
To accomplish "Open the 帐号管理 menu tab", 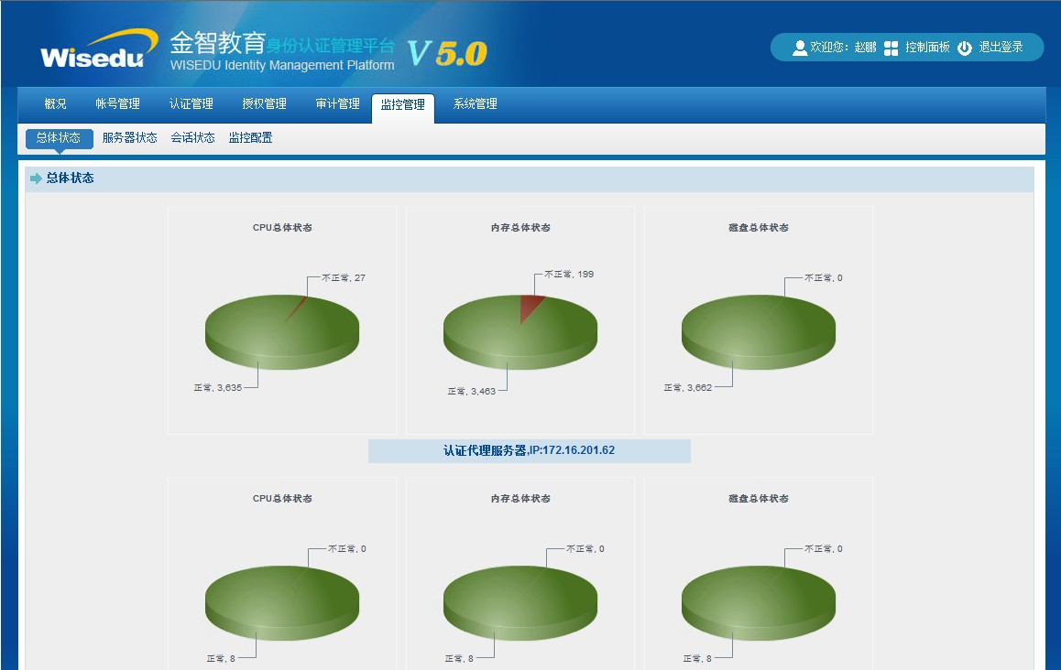I will [x=118, y=104].
